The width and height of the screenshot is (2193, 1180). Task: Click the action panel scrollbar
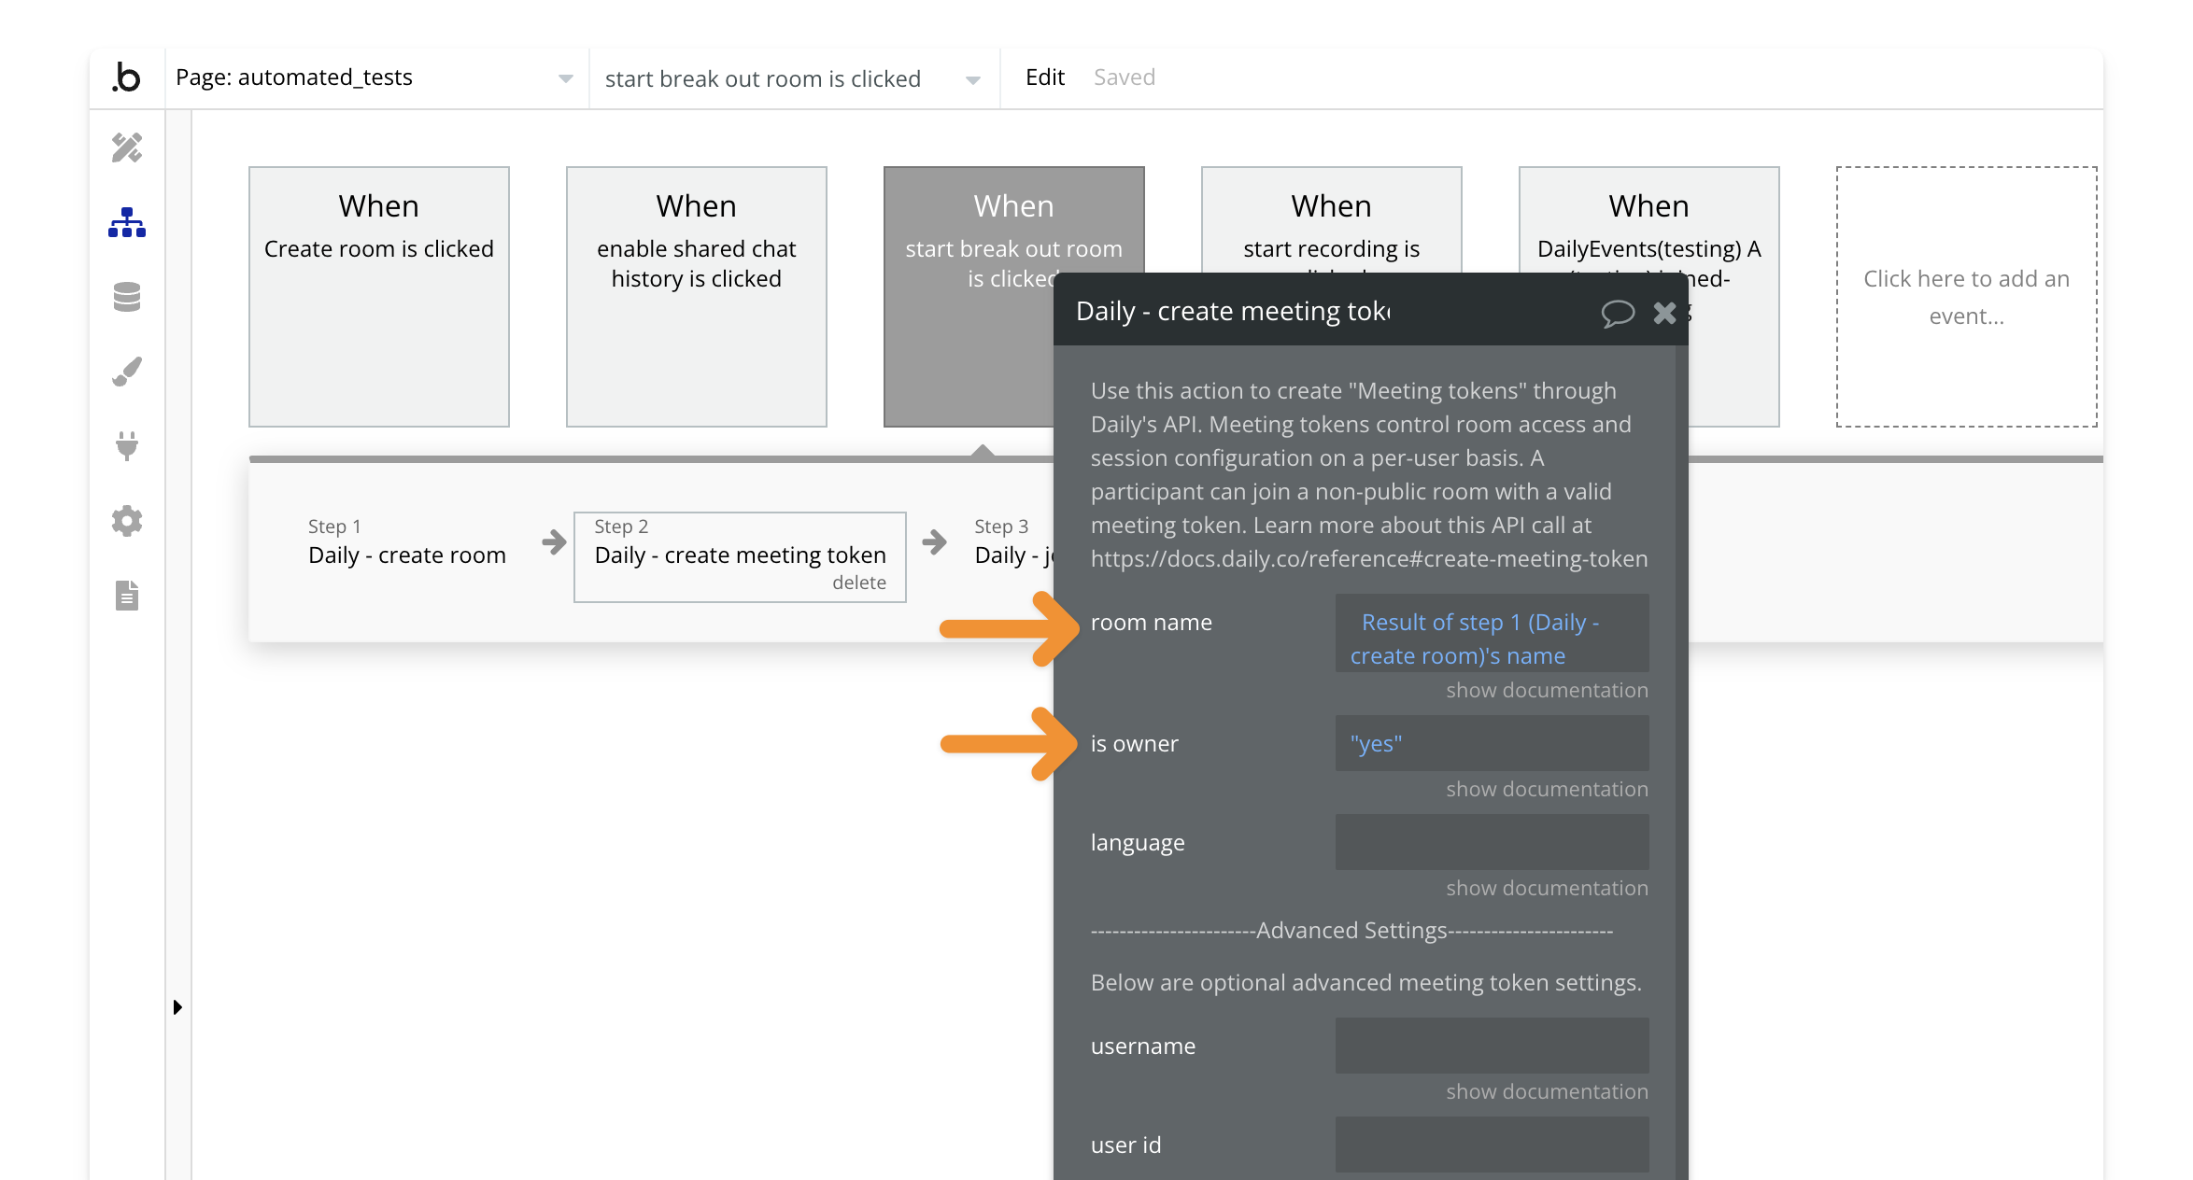pyautogui.click(x=1681, y=763)
